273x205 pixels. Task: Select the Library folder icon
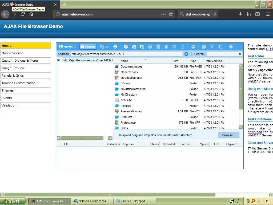[117, 83]
